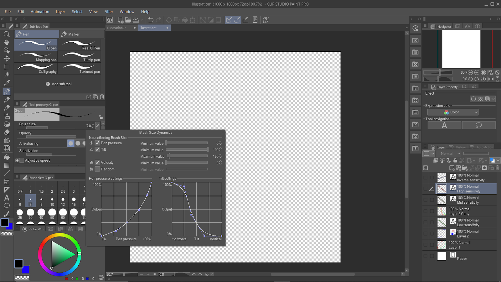Open the Animation menu
The width and height of the screenshot is (501, 282).
coord(40,12)
